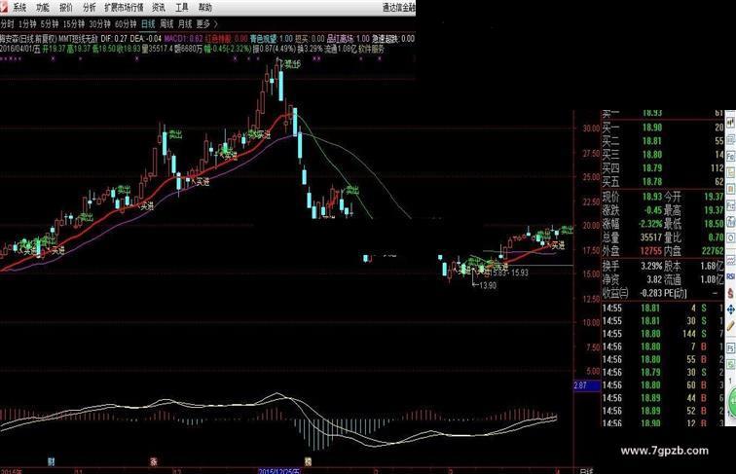Image resolution: width=736 pixels, height=474 pixels.
Task: Click the dollar sign icon in right toolbar
Action: pyautogui.click(x=731, y=293)
